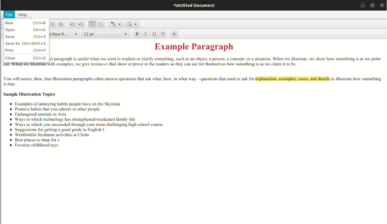Toggle bold formatting button
The height and width of the screenshot is (224, 387).
137,34
